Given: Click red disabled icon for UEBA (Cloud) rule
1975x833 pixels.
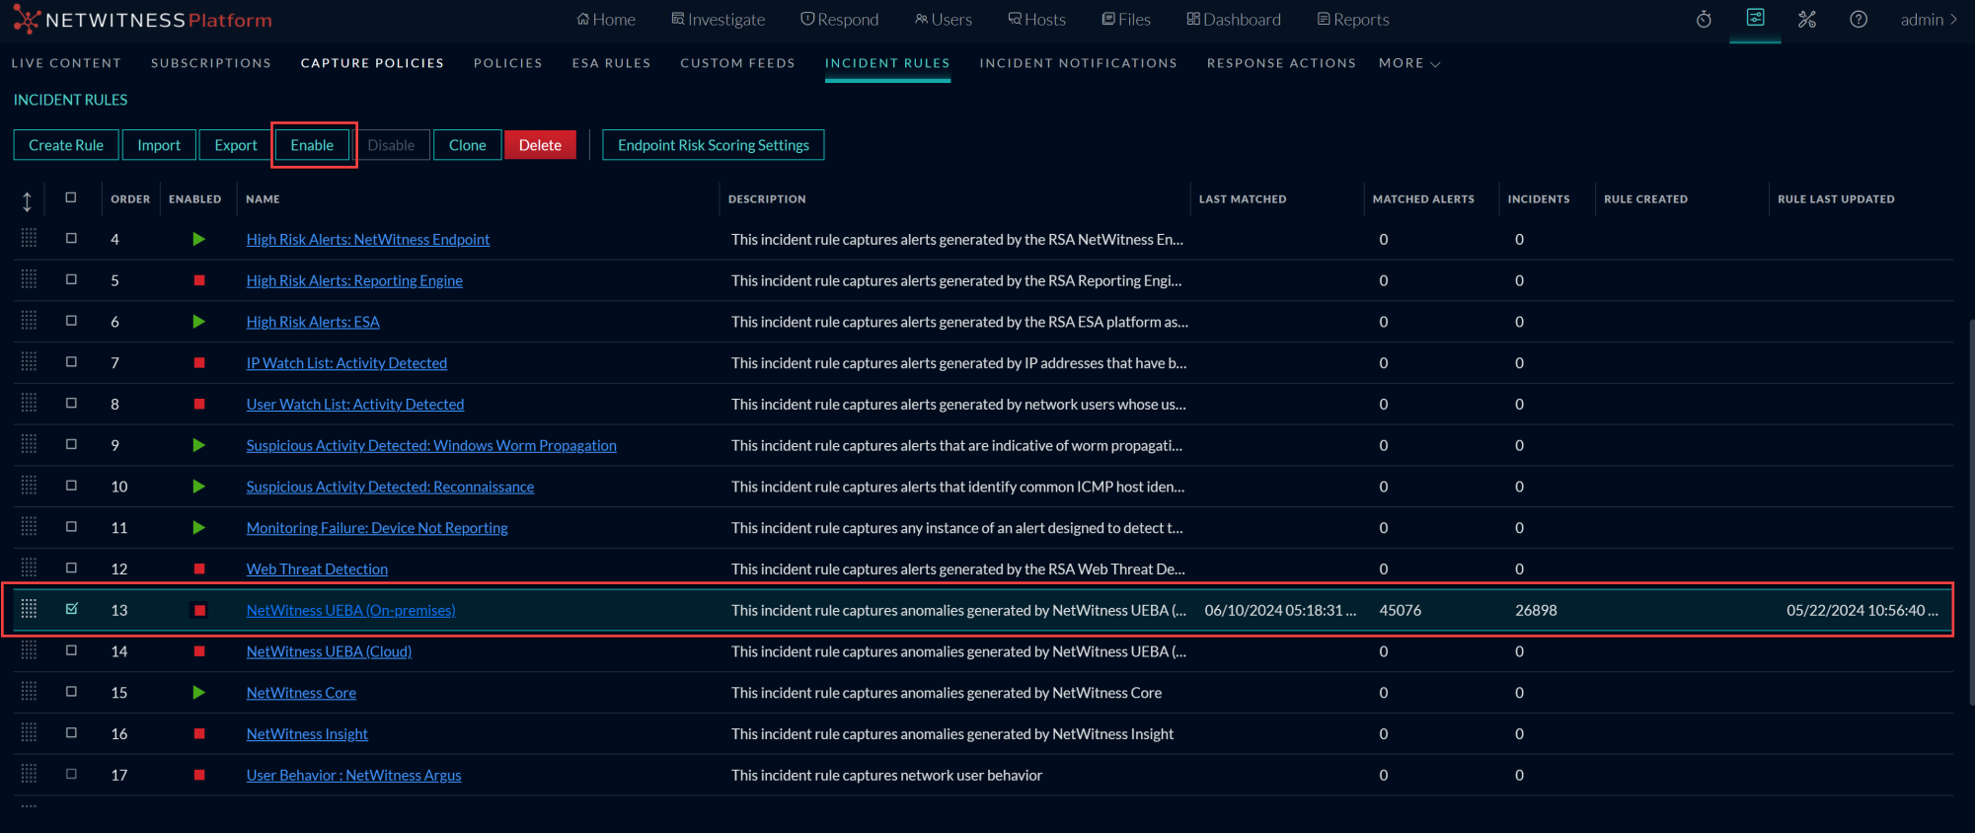Looking at the screenshot, I should point(199,651).
